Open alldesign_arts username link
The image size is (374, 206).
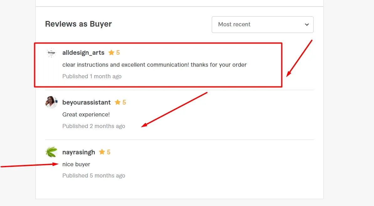point(83,53)
